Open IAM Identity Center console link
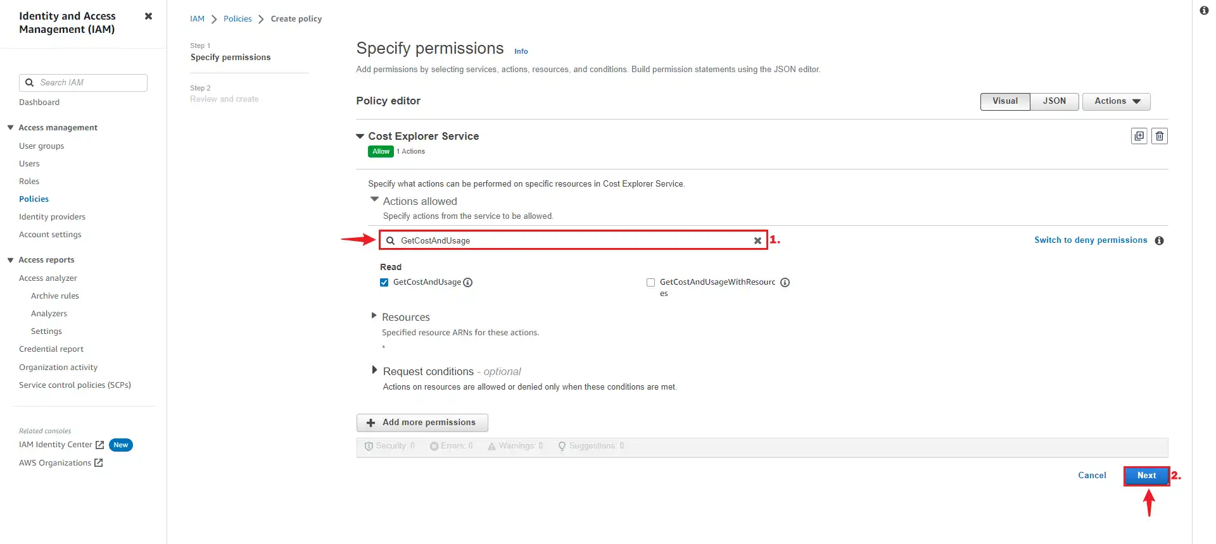The height and width of the screenshot is (544, 1216). point(56,445)
